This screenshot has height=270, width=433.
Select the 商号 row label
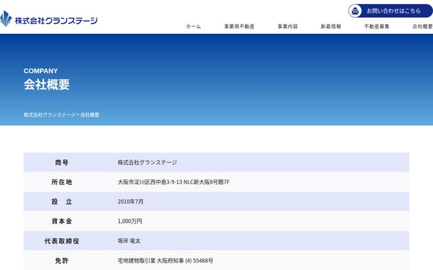(x=62, y=163)
